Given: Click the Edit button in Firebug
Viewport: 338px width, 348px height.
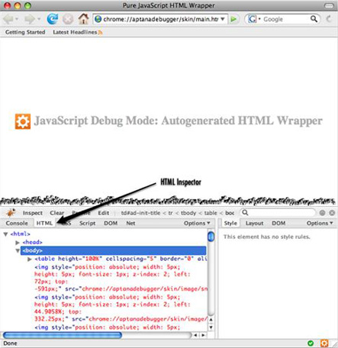Looking at the screenshot, I should coord(104,213).
